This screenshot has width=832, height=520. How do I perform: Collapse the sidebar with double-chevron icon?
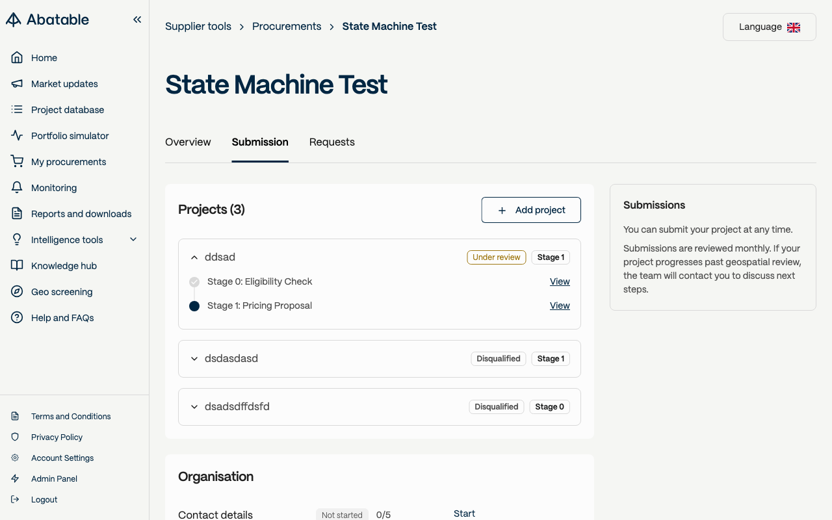[137, 19]
